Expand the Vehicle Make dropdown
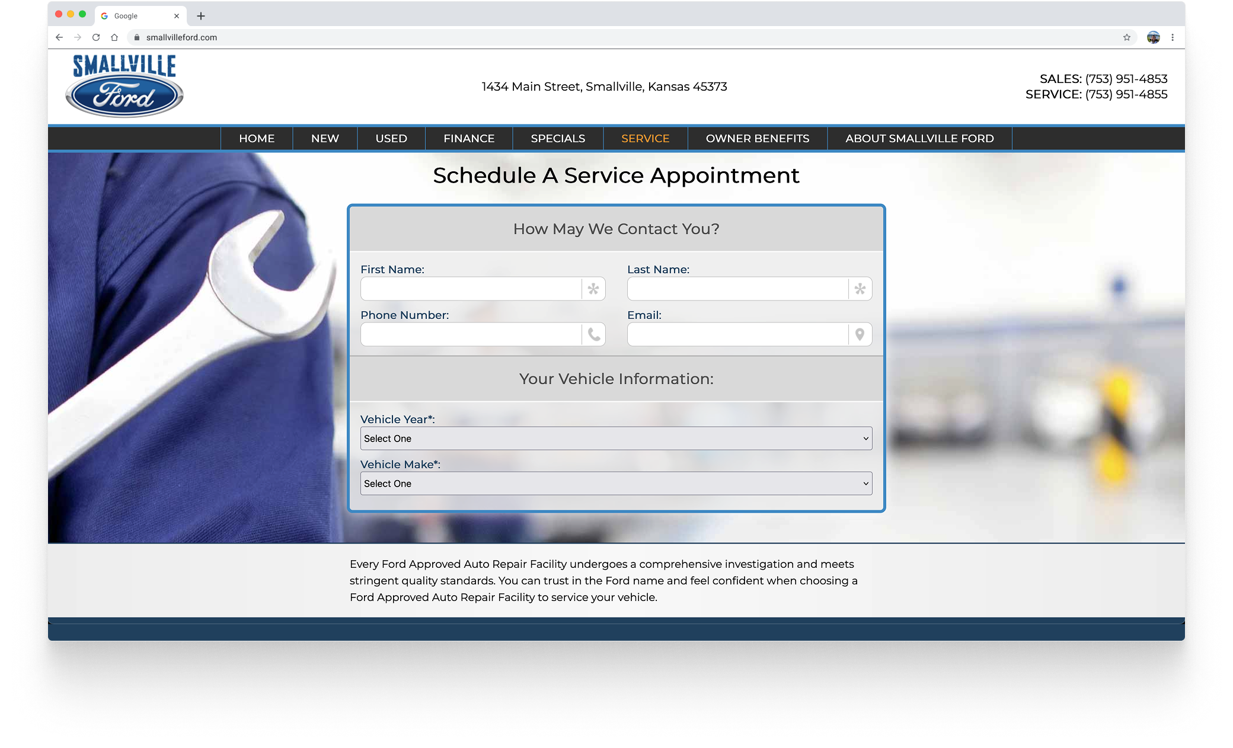The width and height of the screenshot is (1233, 748). (616, 484)
